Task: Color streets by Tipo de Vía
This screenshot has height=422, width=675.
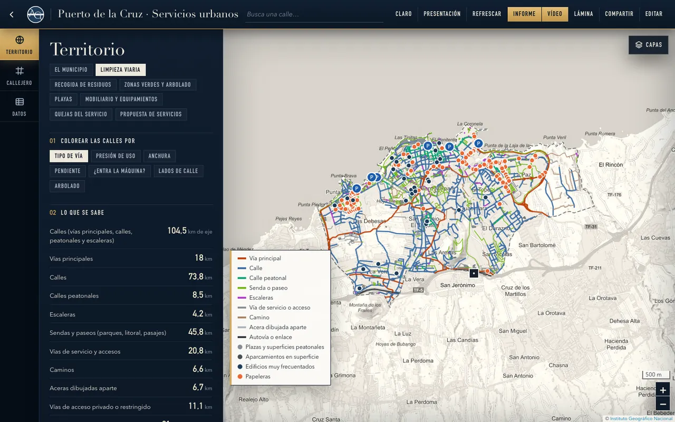Action: [69, 156]
